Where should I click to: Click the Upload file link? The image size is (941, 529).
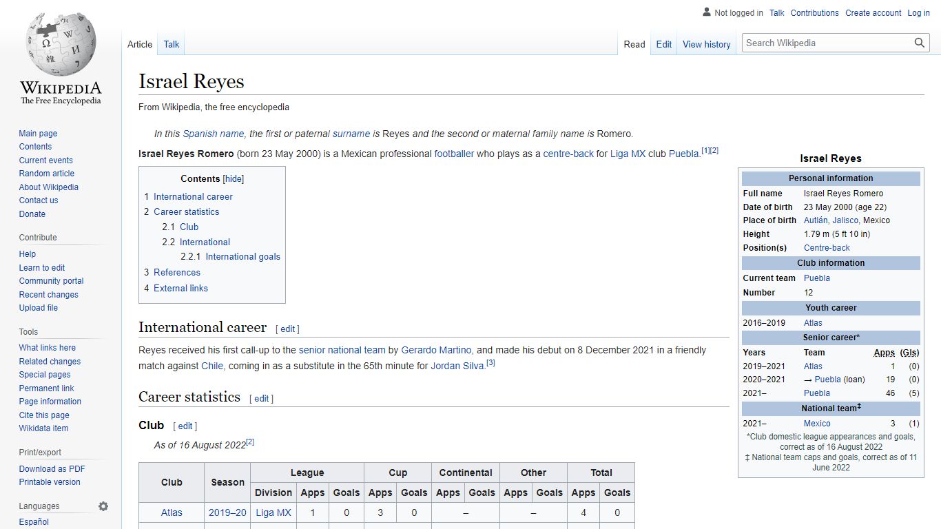tap(39, 308)
